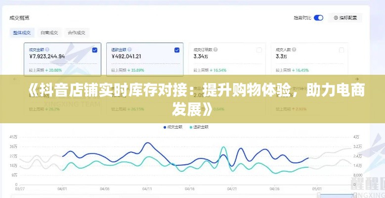Viewport: 385px width, 198px height.
Task: Switch to the 整体成交 tab
Action: click(22, 33)
